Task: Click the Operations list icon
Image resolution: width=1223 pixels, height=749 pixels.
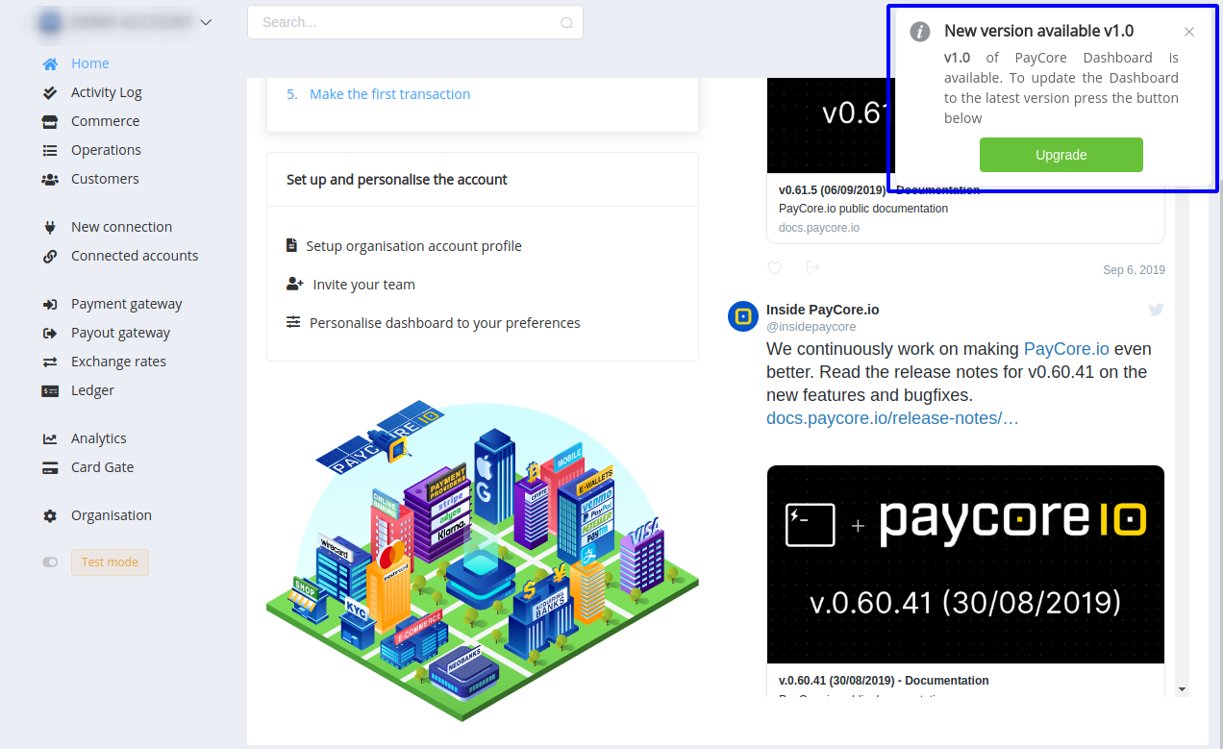Action: point(50,150)
